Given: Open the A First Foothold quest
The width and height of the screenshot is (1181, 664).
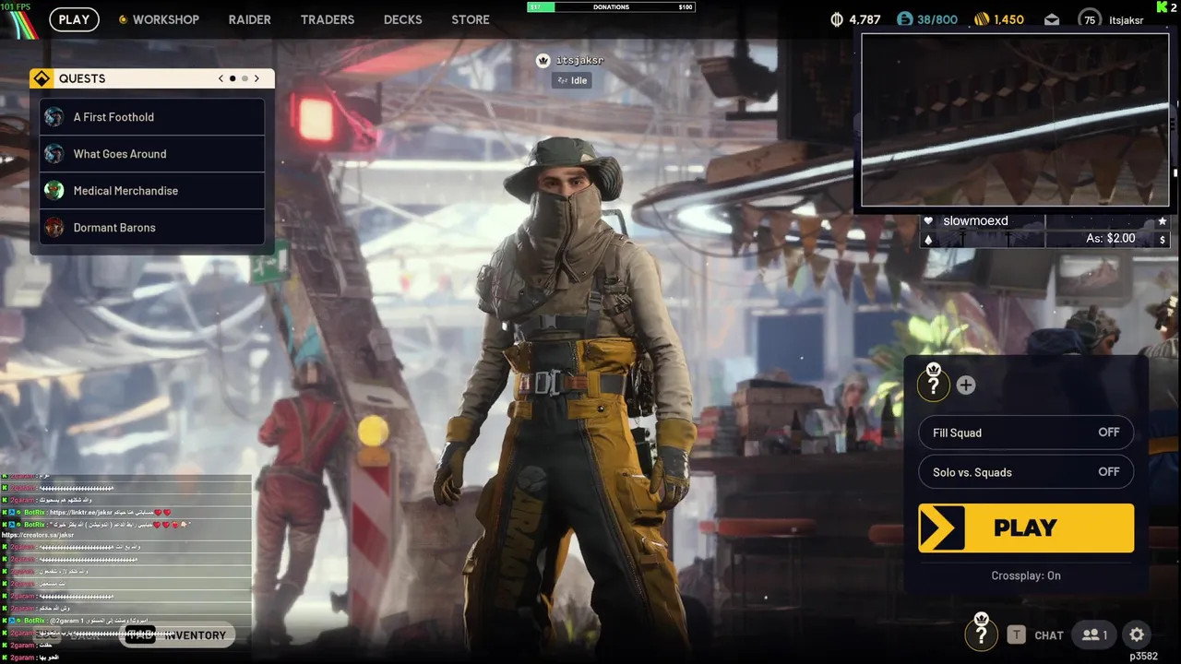Looking at the screenshot, I should [x=152, y=117].
